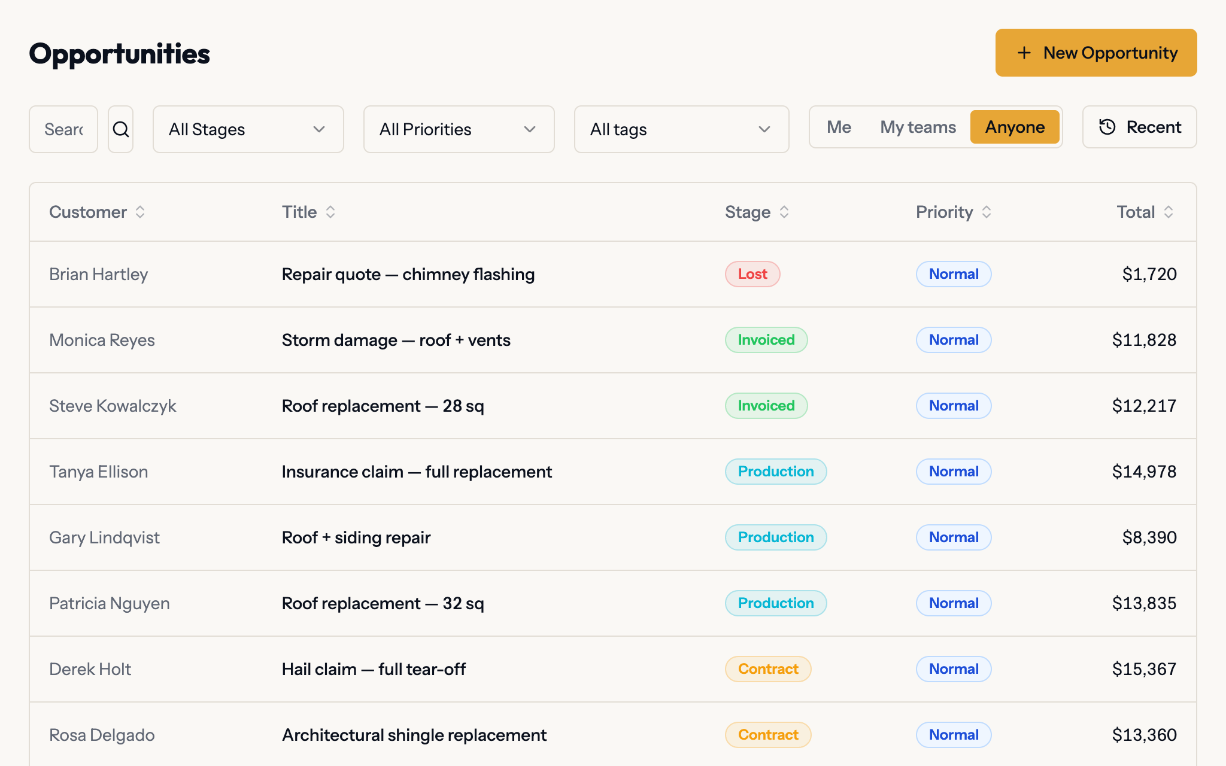Viewport: 1226px width, 766px height.
Task: Switch owner filter to My teams
Action: pyautogui.click(x=918, y=127)
